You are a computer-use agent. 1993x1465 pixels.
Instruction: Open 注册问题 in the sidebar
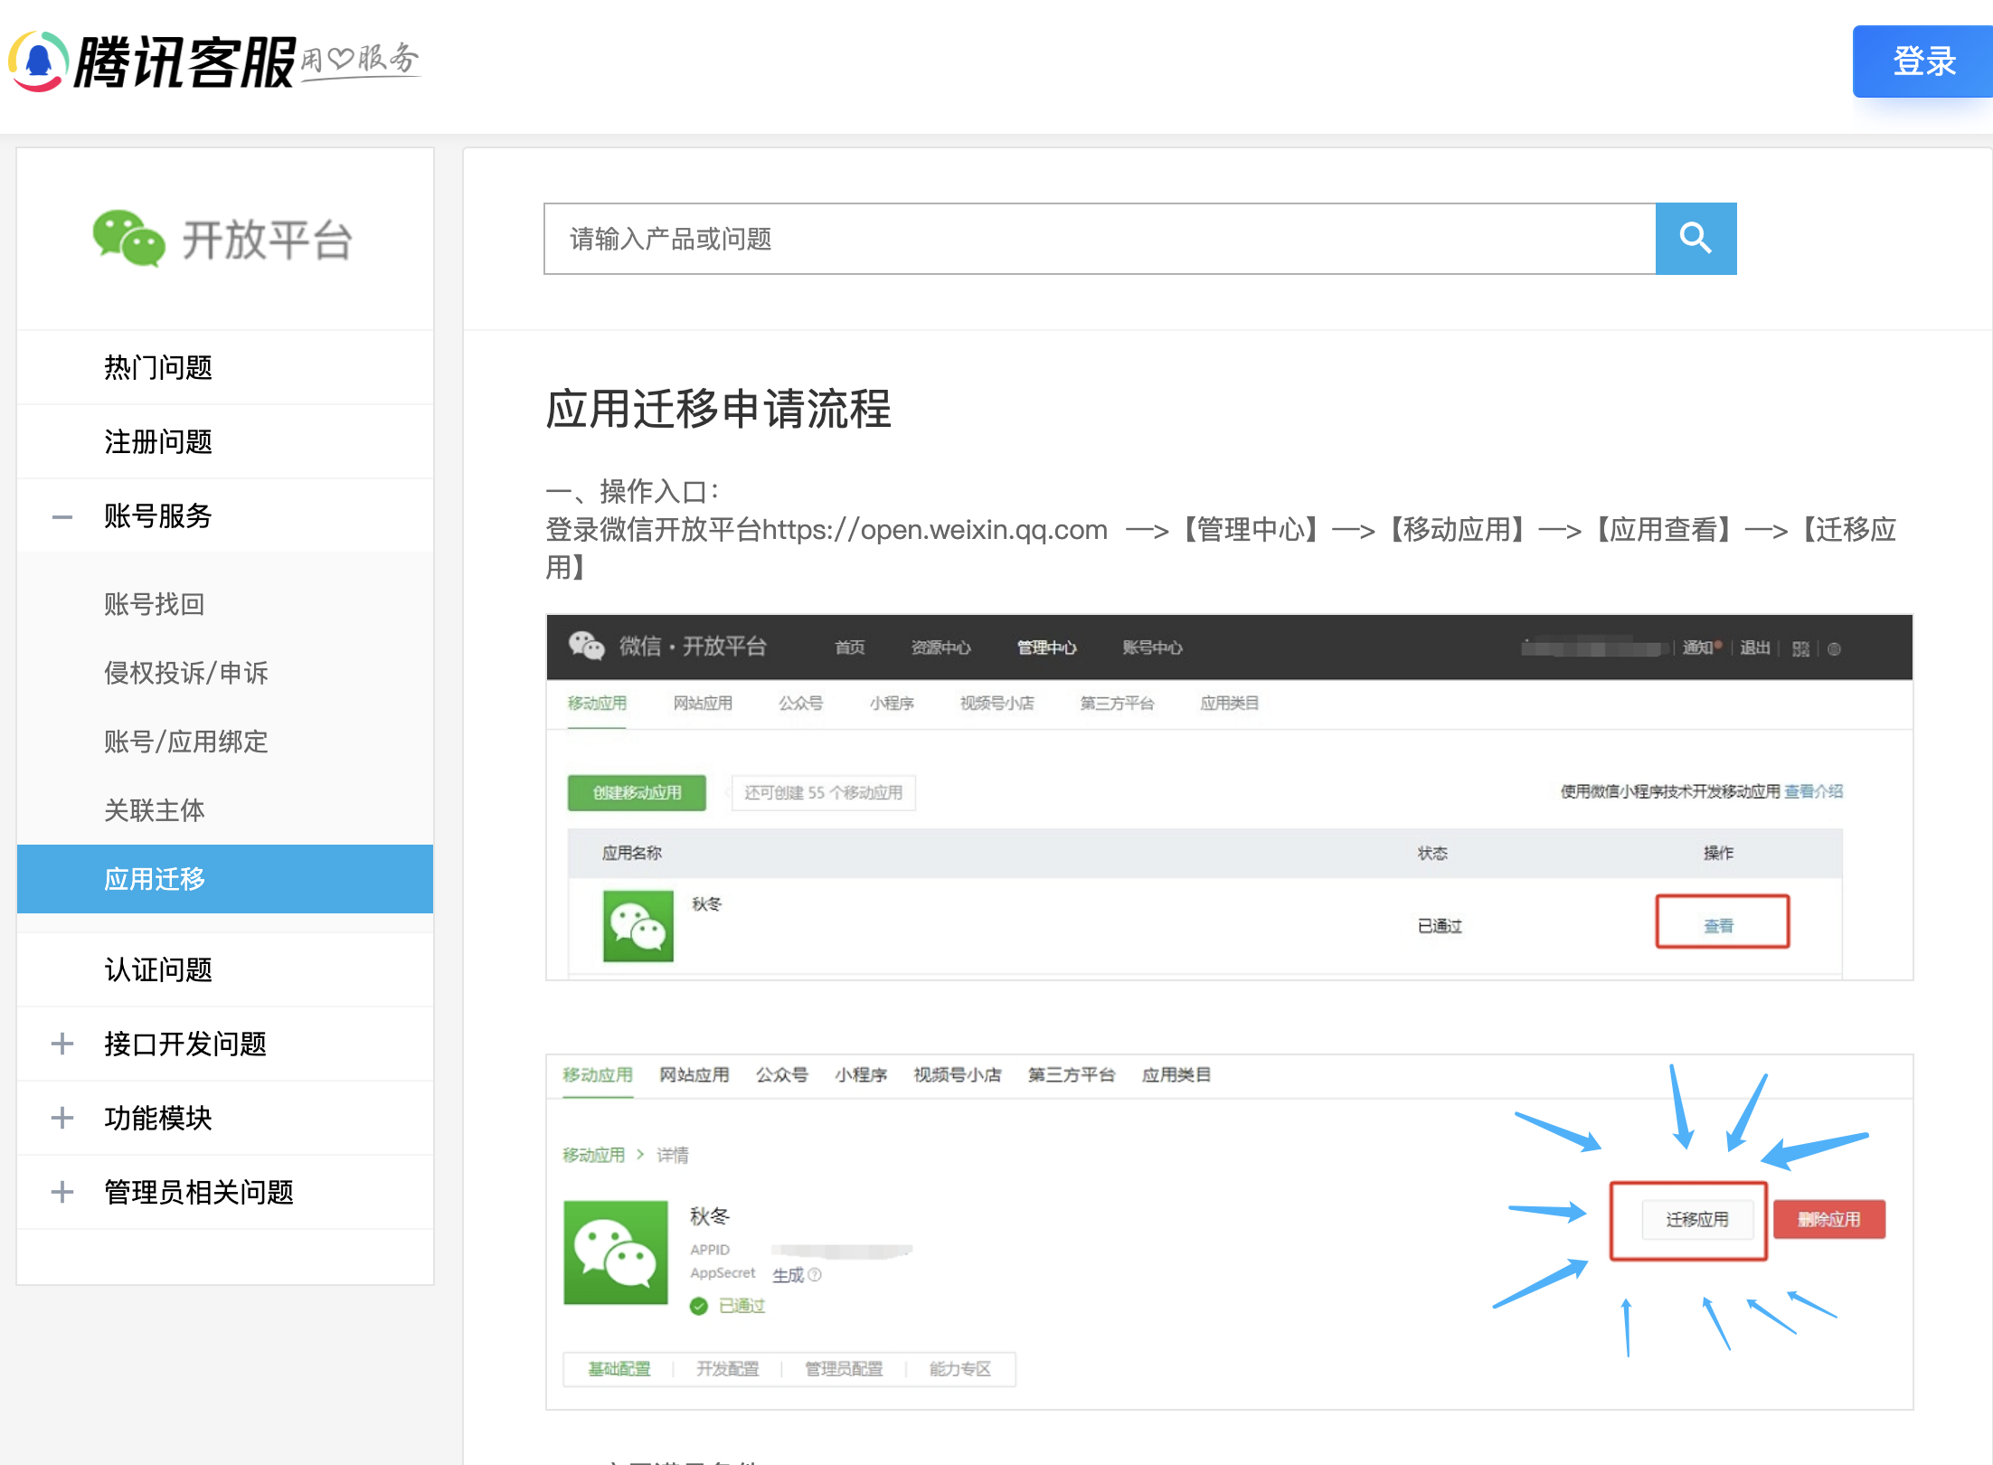click(x=158, y=442)
